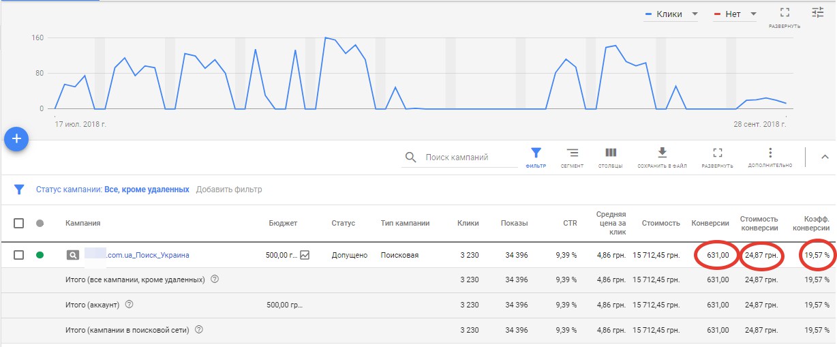Click the 500,00 гр... budget in Итого аккаунт row
This screenshot has height=347, width=837.
[284, 305]
